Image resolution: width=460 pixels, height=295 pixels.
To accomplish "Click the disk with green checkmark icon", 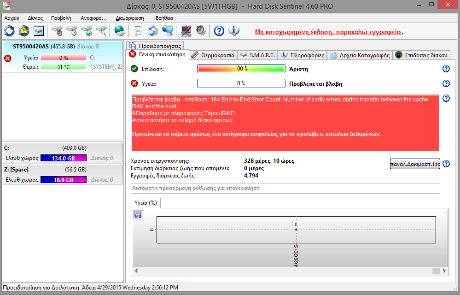I will tap(87, 31).
